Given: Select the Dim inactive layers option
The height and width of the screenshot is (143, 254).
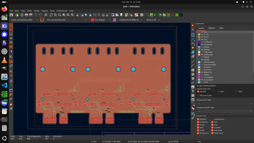Looking at the screenshot, I should (219, 92).
